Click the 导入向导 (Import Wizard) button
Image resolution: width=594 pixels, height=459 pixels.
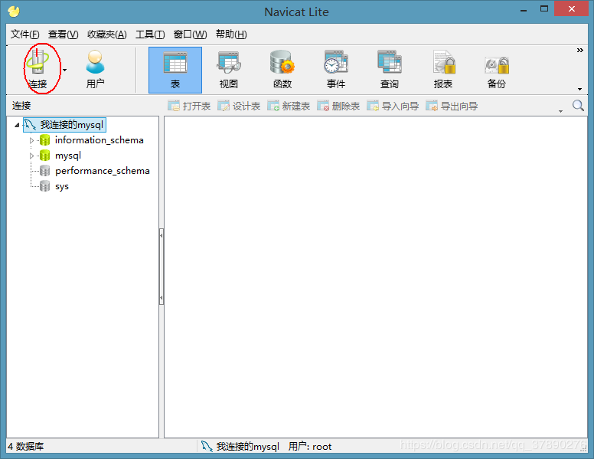[393, 107]
